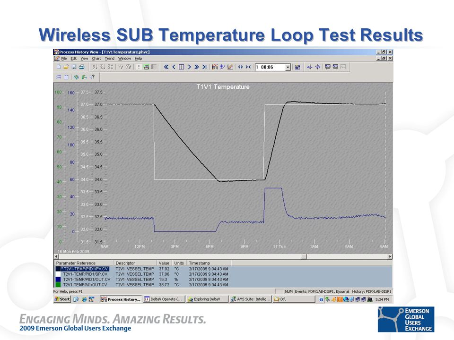Click the Timestamp column header
Screen dimensions: 454x340
click(209, 263)
